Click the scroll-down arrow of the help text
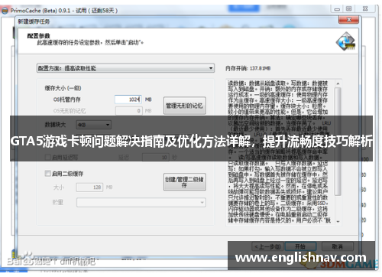The height and width of the screenshot is (277, 382). (338, 222)
